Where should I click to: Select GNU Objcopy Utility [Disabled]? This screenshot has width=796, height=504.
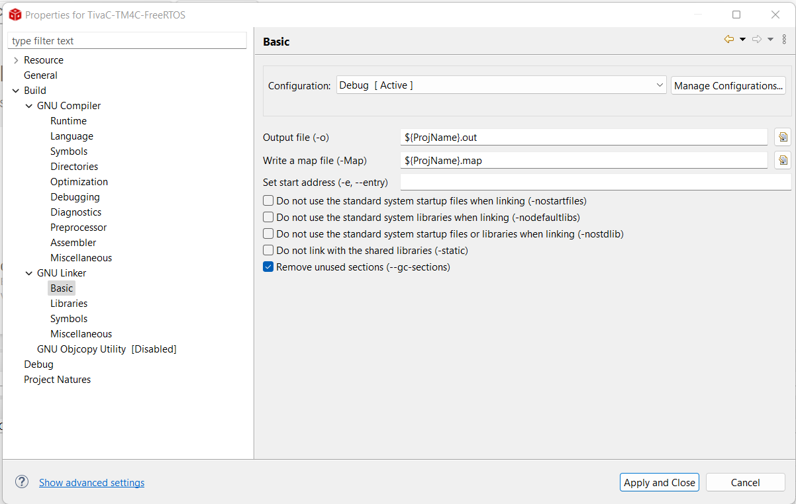point(107,349)
